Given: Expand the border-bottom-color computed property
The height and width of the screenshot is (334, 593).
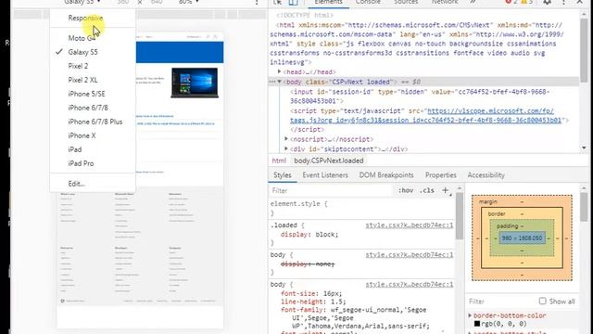Looking at the screenshot, I should (x=470, y=315).
